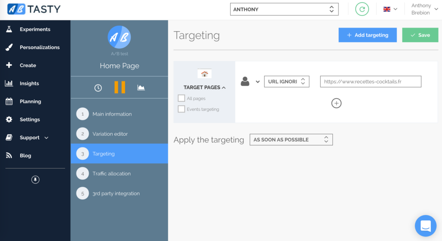Expand the language flag selector
Screen dimensions: 442x241
click(390, 9)
